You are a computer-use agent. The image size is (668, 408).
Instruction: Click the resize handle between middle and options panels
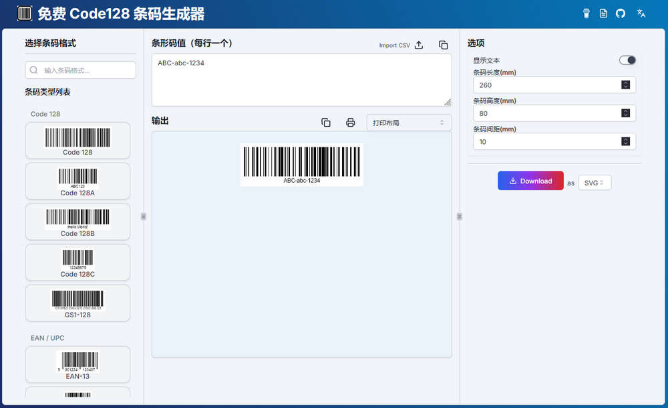460,216
